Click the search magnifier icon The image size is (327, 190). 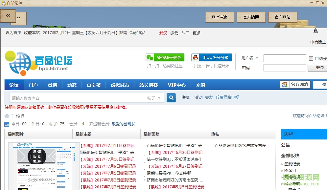(x=171, y=98)
